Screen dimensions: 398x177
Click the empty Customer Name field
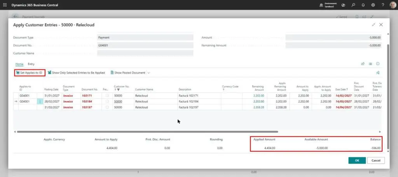145,53
